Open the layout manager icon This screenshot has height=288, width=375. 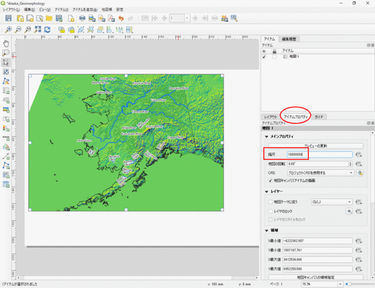(x=39, y=18)
